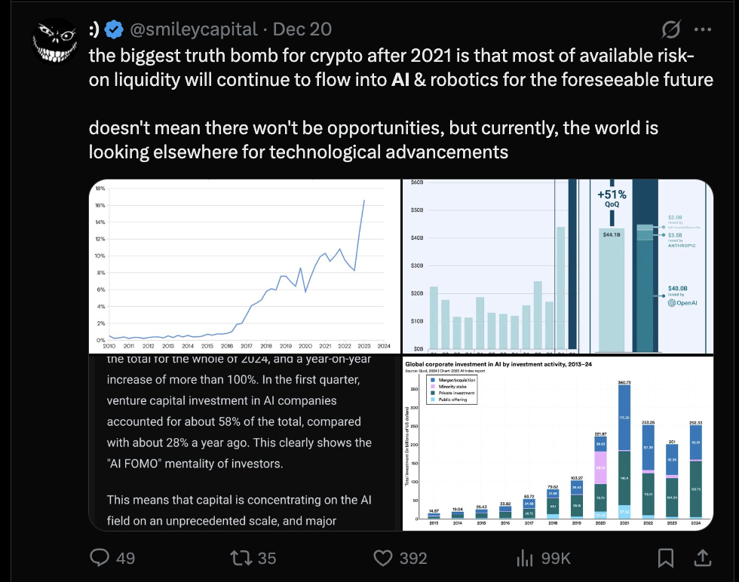Screen dimensions: 739x582
Task: Open the AI FOMO text screenshot
Action: point(244,443)
